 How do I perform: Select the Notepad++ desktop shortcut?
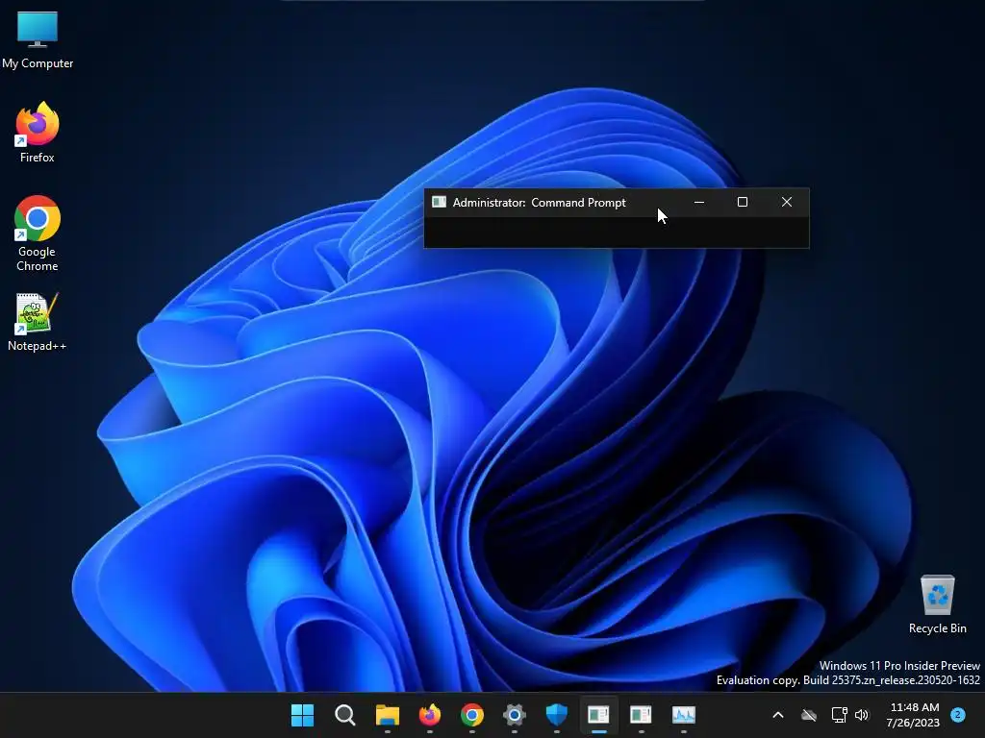[x=38, y=322]
